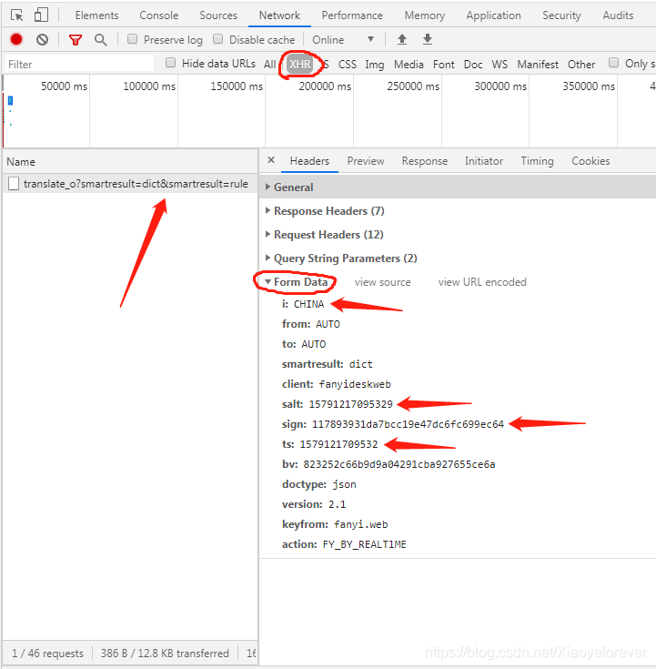This screenshot has width=656, height=669.
Task: Close the request details pane
Action: (x=271, y=160)
